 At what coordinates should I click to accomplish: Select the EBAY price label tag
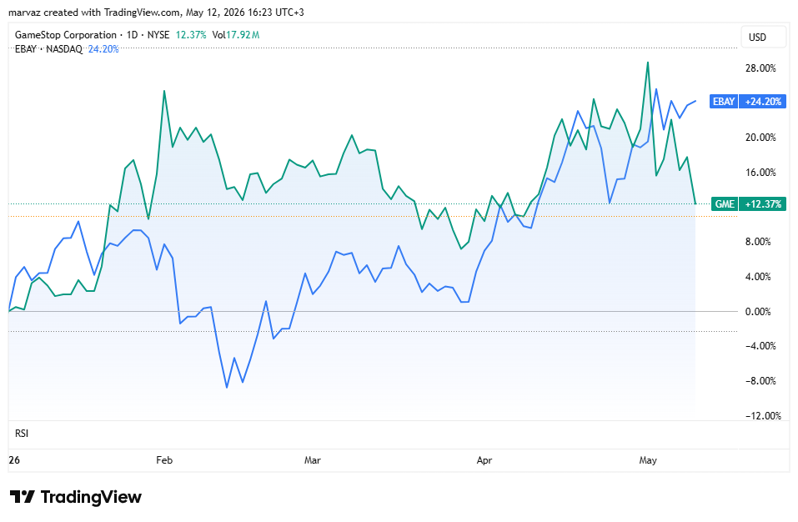[723, 101]
